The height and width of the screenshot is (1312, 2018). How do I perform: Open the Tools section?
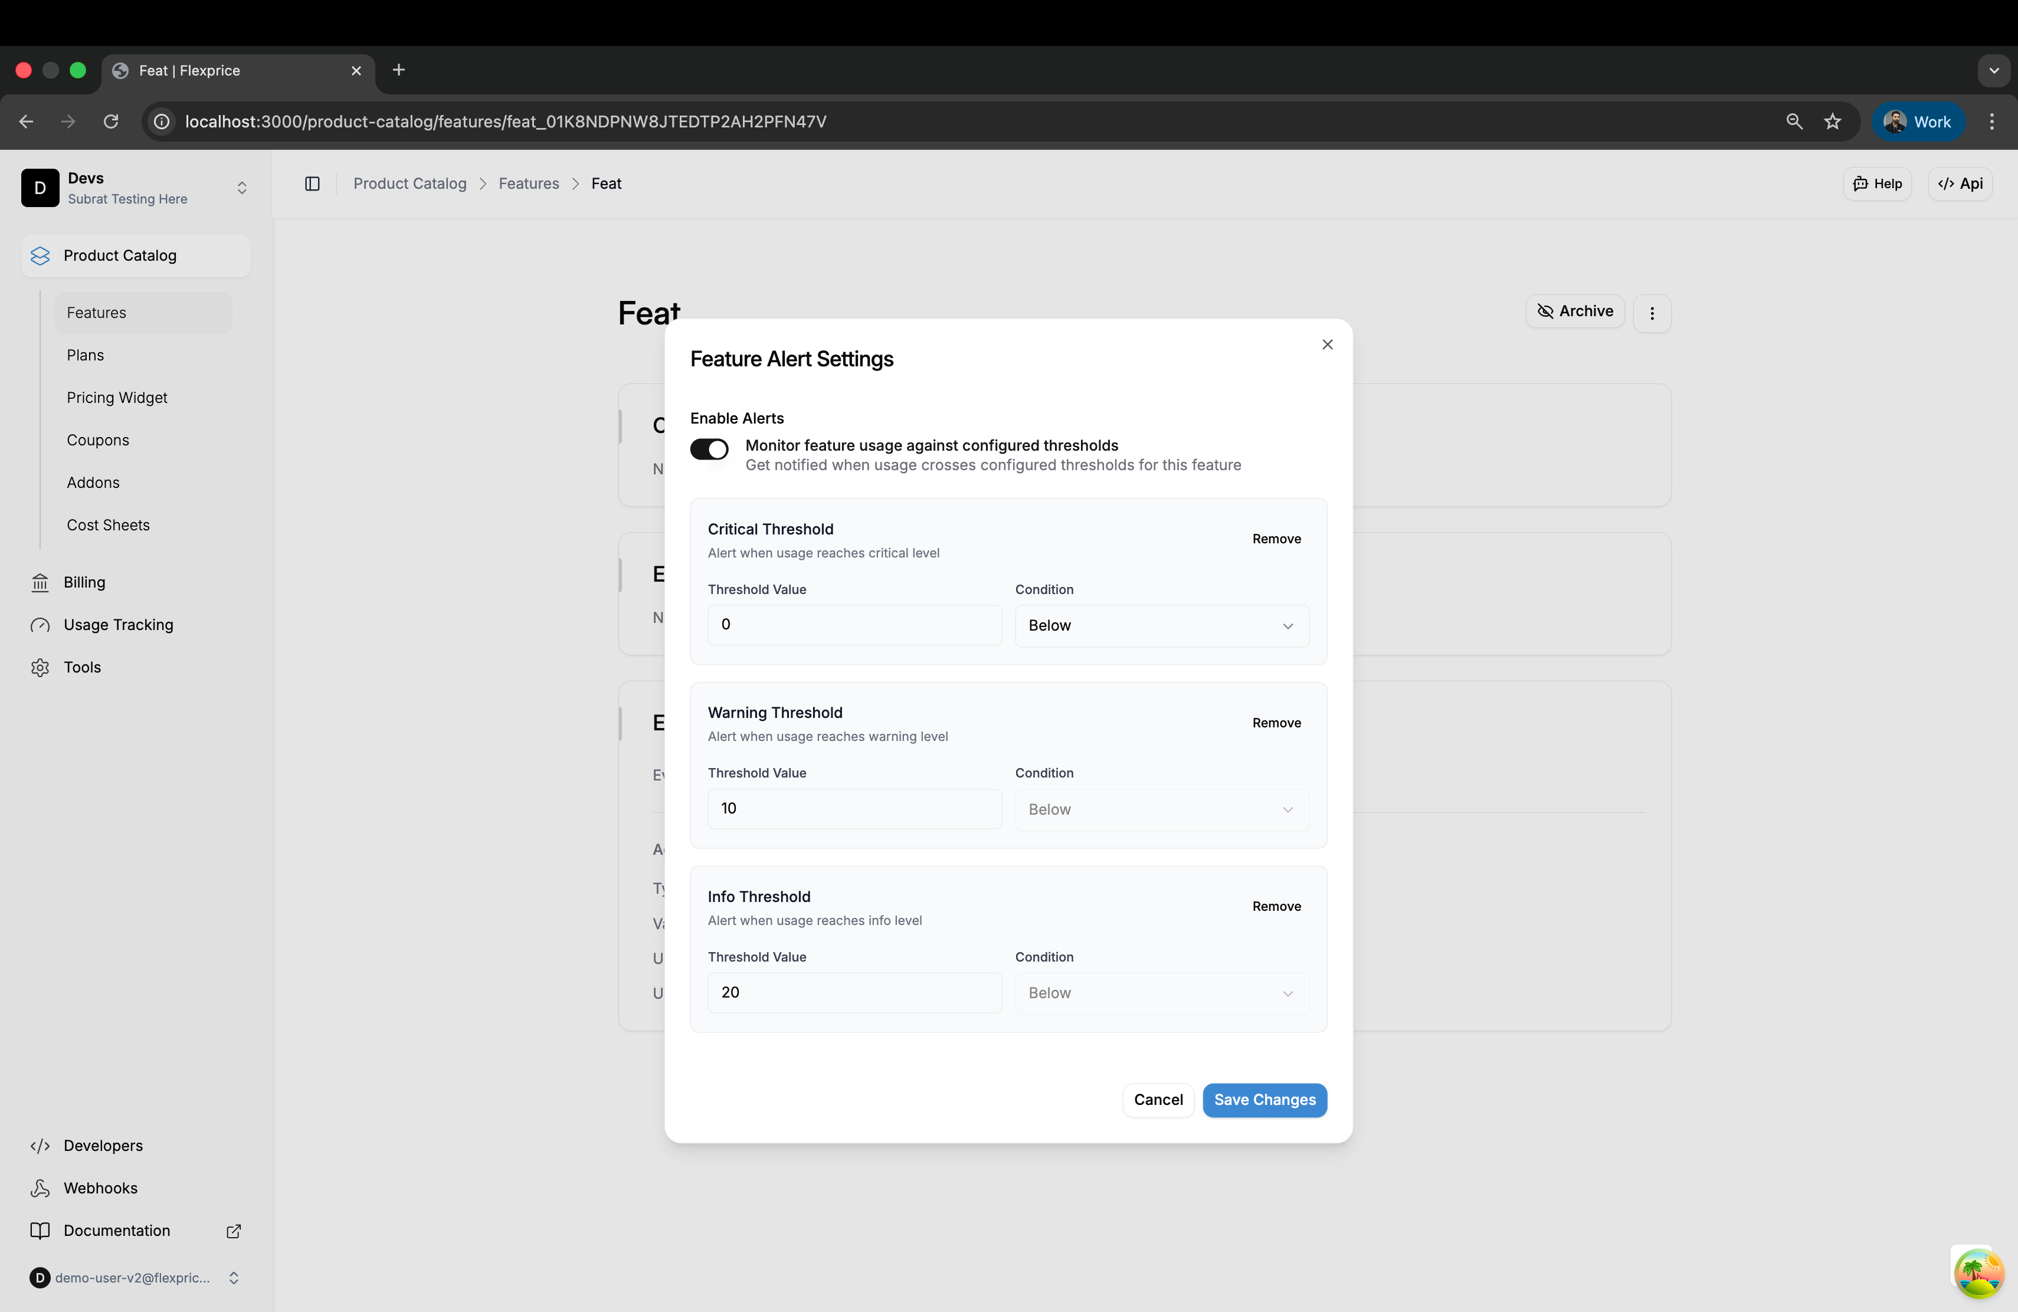(x=136, y=667)
